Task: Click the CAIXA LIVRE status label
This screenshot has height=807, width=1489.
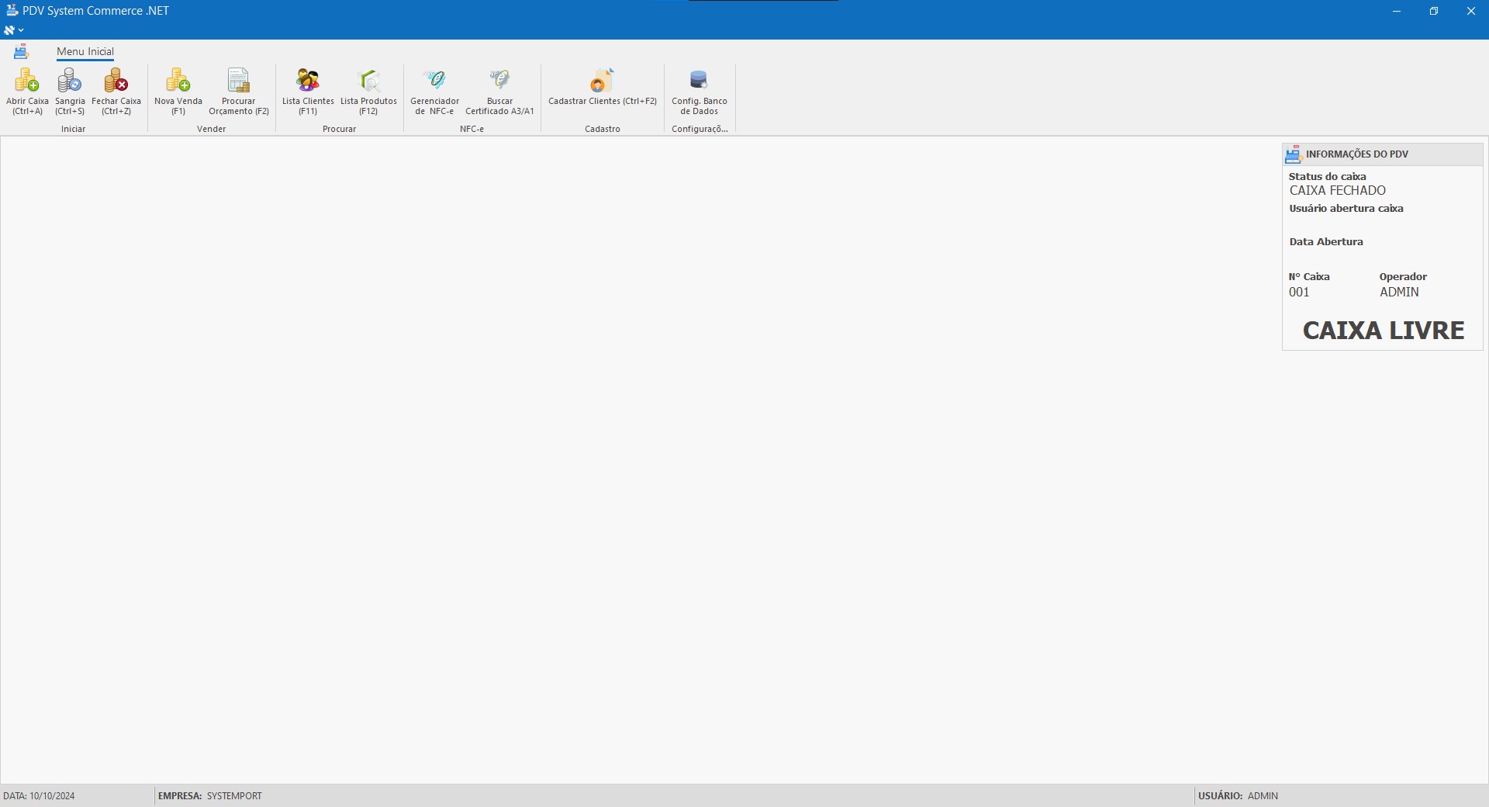Action: click(x=1384, y=331)
